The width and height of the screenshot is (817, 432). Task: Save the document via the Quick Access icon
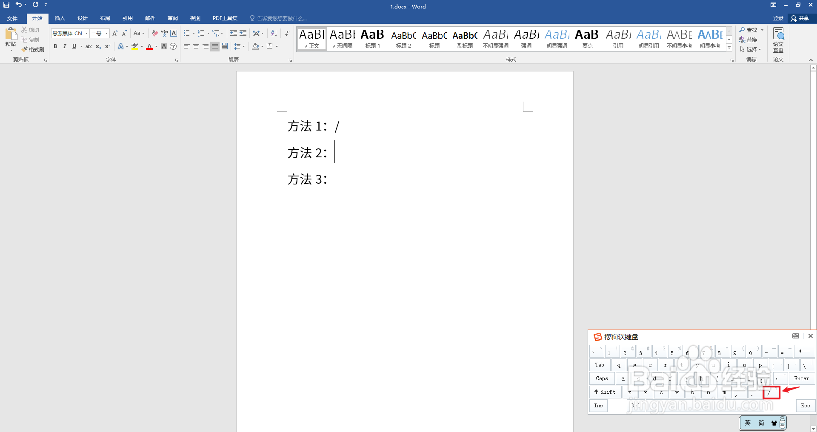[x=6, y=5]
